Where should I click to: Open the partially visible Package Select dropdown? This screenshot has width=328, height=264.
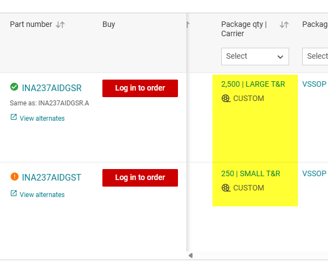click(x=315, y=57)
